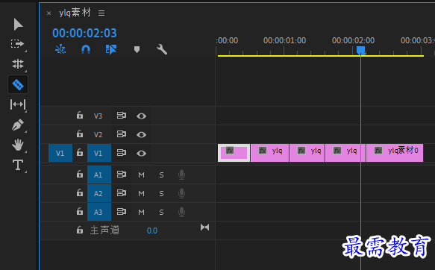Toggle V2 track targeting
Viewport: 435px width, 270px height.
click(x=98, y=134)
